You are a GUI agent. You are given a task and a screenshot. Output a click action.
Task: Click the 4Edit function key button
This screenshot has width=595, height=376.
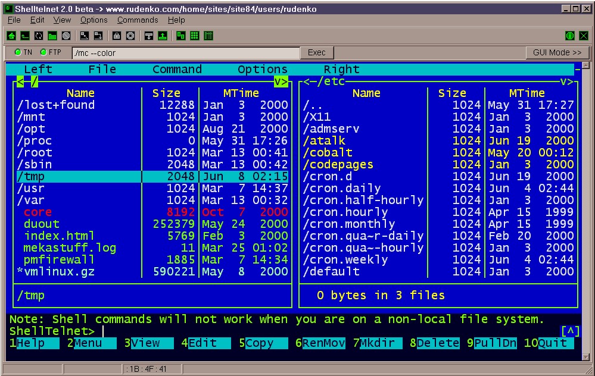click(x=205, y=343)
